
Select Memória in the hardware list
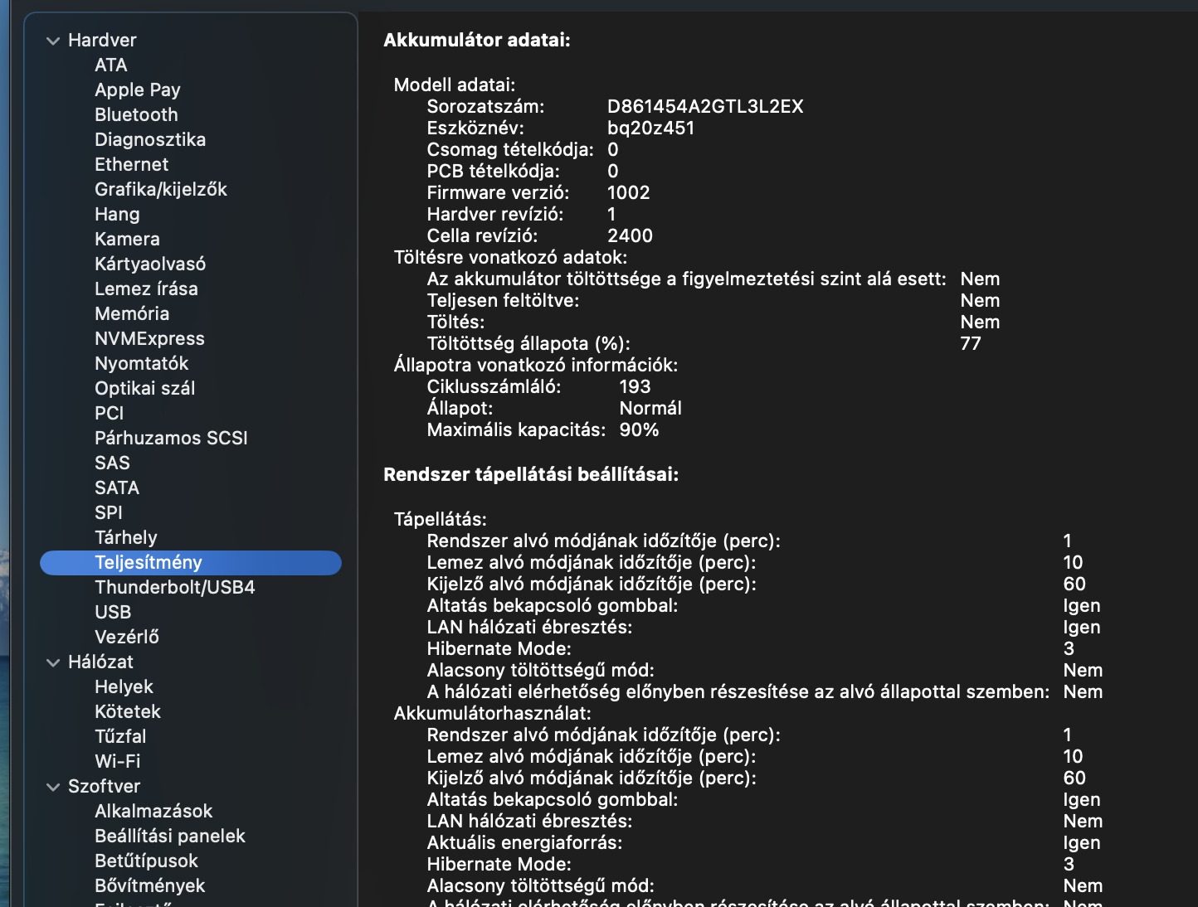[132, 313]
